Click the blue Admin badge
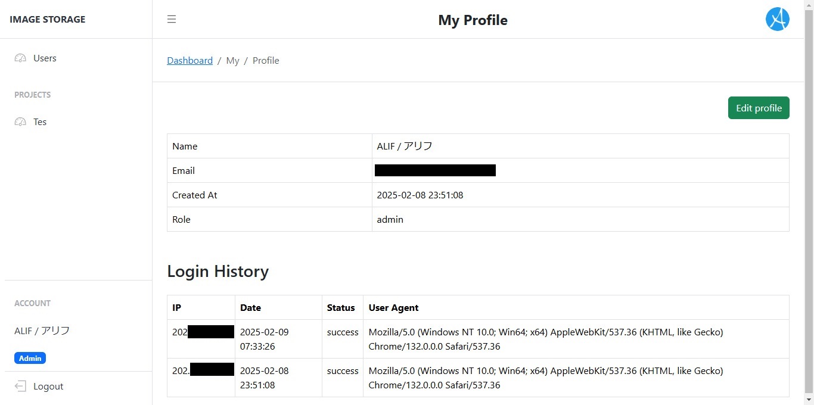Image resolution: width=814 pixels, height=405 pixels. (x=30, y=359)
